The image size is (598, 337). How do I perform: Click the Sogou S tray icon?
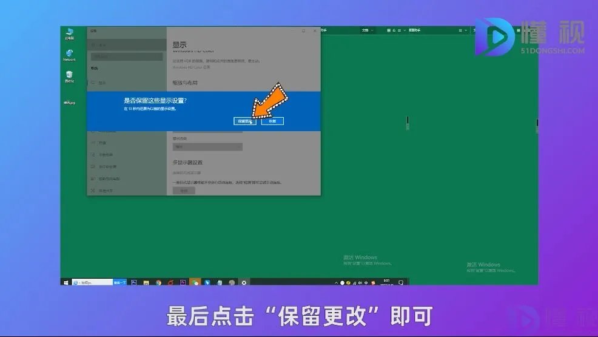(373, 283)
